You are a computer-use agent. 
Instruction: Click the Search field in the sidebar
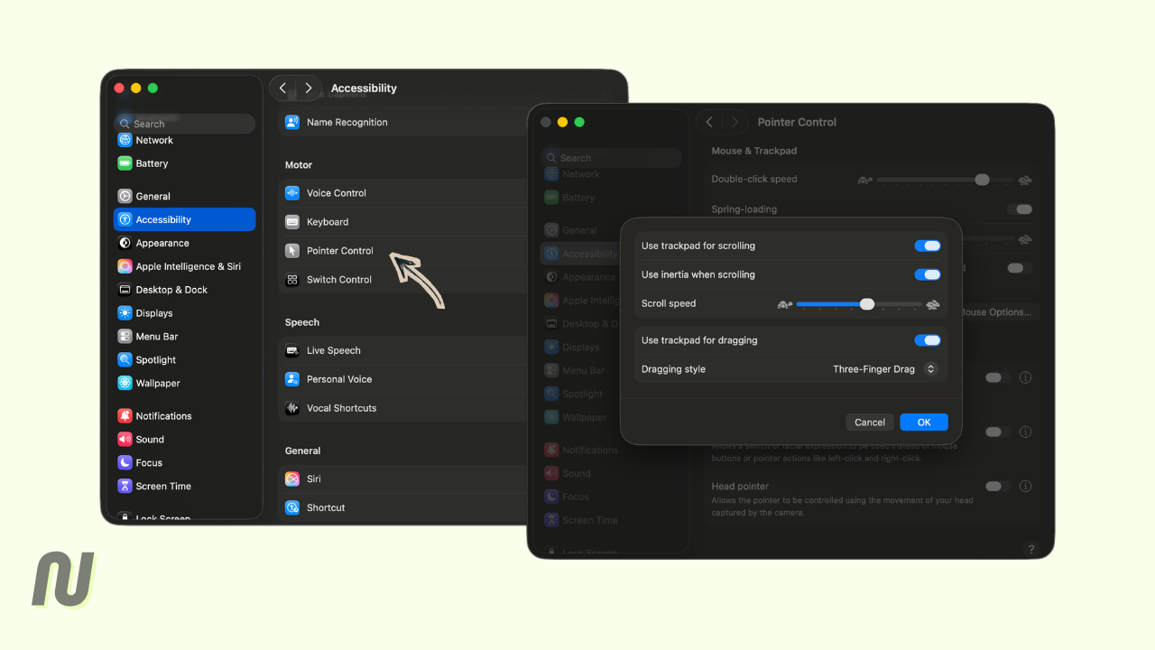[184, 123]
